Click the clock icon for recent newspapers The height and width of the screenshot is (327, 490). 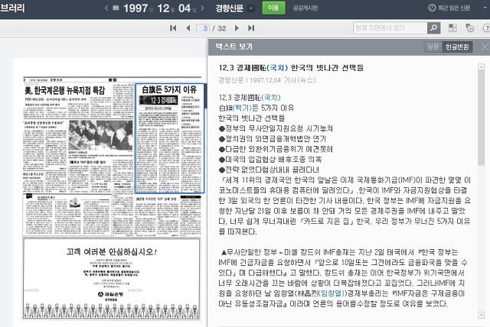click(432, 8)
